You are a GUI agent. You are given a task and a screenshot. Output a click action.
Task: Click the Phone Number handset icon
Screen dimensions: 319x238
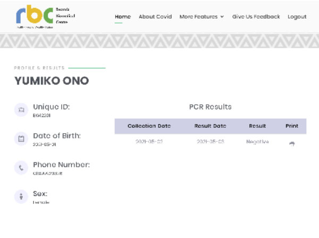21,168
